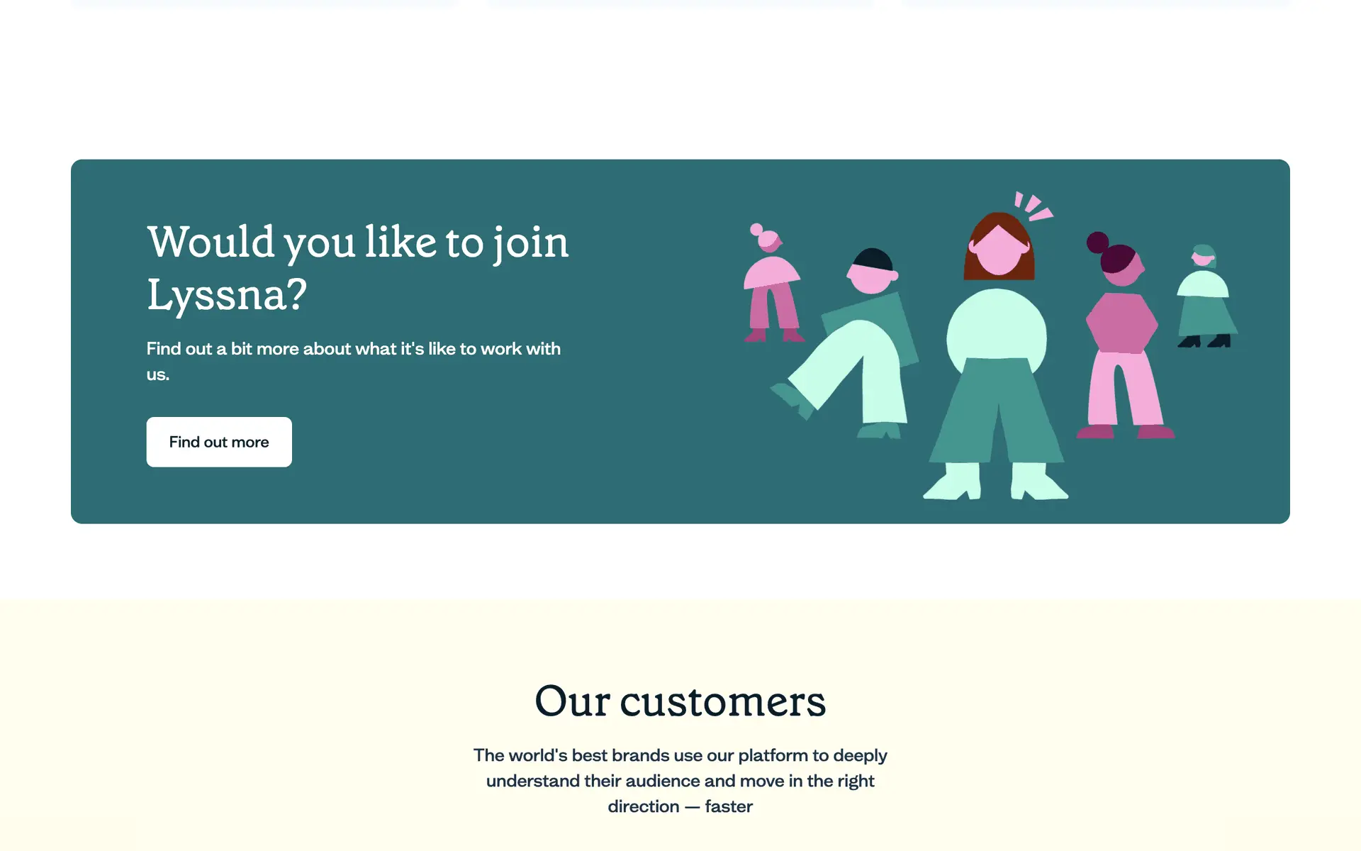Screen dimensions: 1361x851
Task: Click the Find out more button
Action: pos(219,442)
